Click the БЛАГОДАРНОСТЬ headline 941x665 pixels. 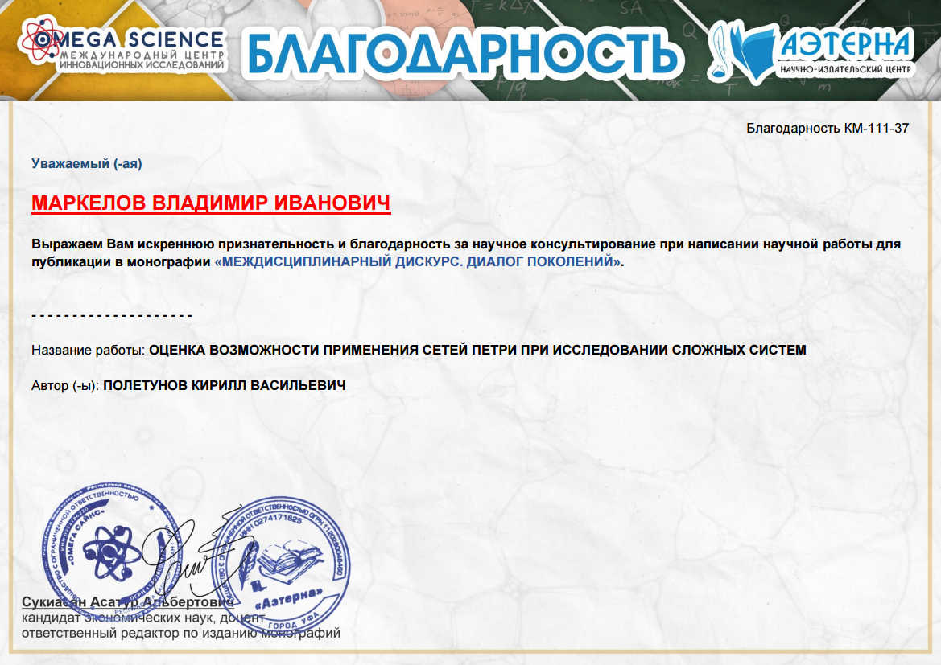click(463, 53)
